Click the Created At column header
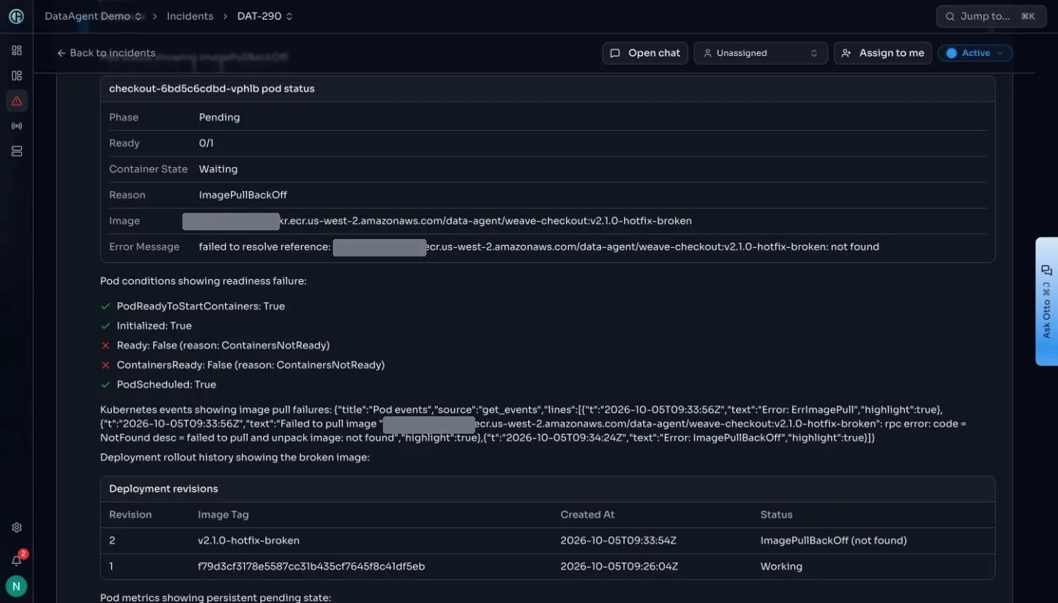Screen dimensions: 1058x603 (587, 514)
